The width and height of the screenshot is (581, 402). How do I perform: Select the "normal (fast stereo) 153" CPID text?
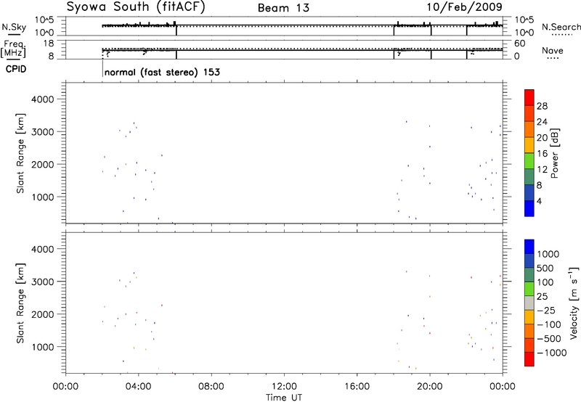162,72
